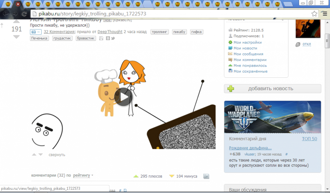Open the comment sorting dropdown 'рейтингу'
The width and height of the screenshot is (330, 194).
point(83,176)
